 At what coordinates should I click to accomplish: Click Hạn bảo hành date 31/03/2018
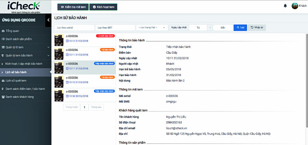pyautogui.click(x=174, y=75)
